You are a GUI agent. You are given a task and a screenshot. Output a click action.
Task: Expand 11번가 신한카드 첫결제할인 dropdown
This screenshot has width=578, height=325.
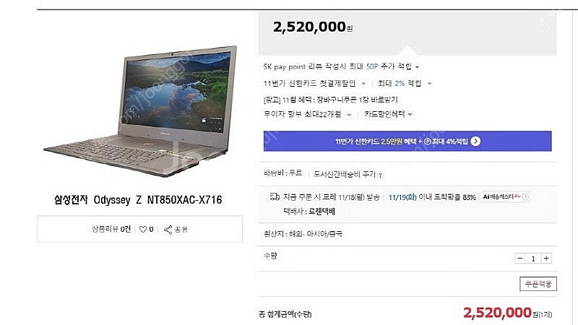click(363, 84)
